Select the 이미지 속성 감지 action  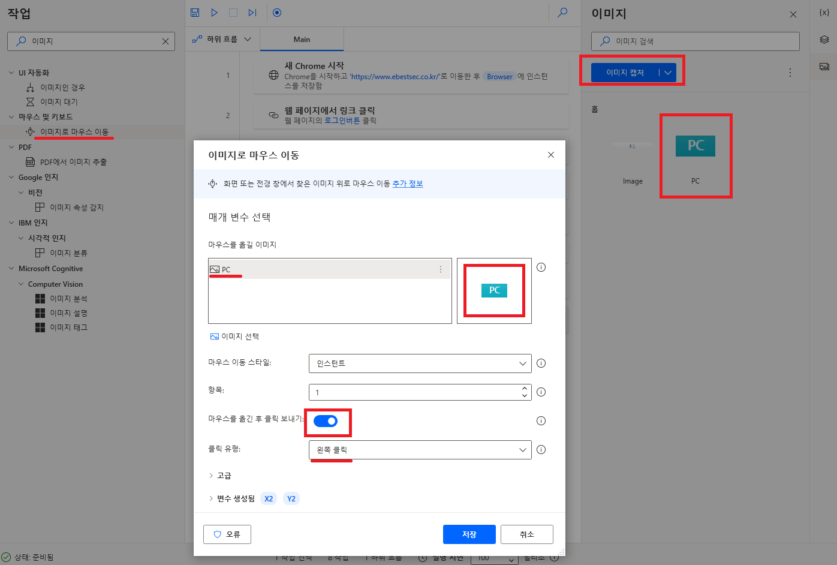(69, 208)
